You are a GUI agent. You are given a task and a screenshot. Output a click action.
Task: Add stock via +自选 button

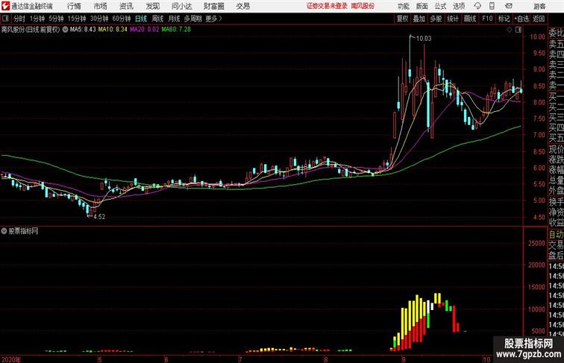(x=521, y=19)
